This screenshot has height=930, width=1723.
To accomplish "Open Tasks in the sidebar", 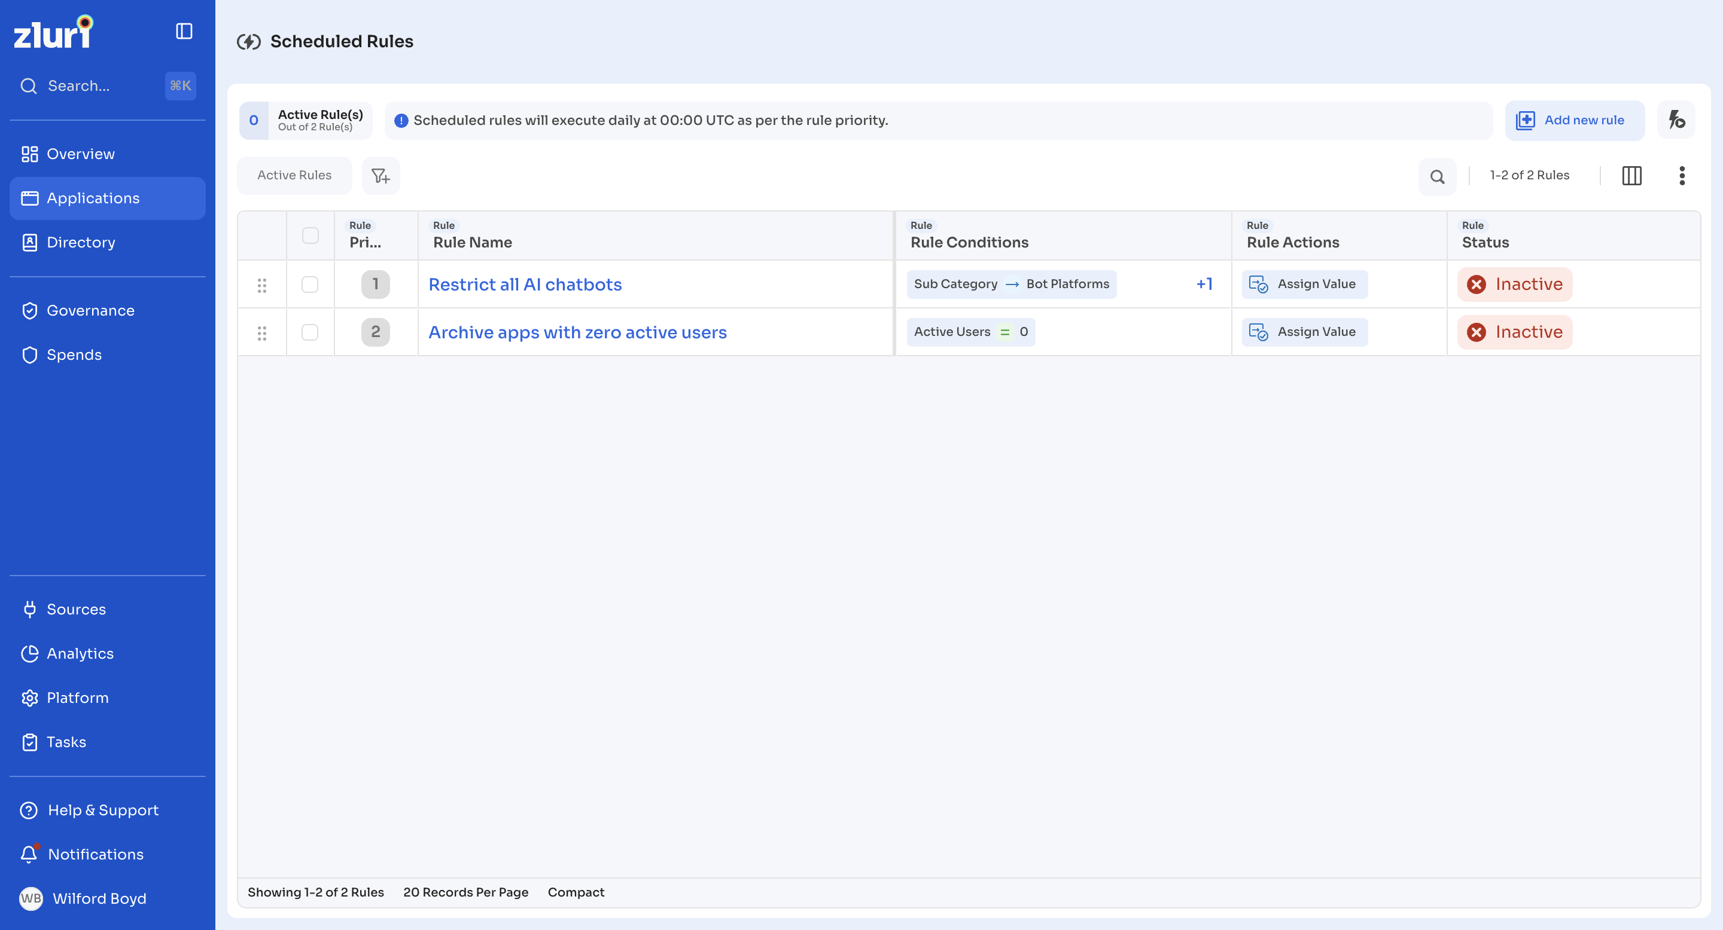I will pyautogui.click(x=108, y=742).
